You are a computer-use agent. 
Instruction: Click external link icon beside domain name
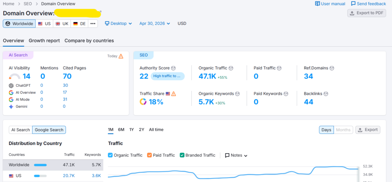point(101,11)
